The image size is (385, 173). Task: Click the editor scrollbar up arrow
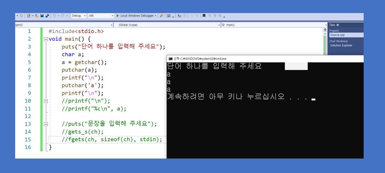(x=325, y=34)
